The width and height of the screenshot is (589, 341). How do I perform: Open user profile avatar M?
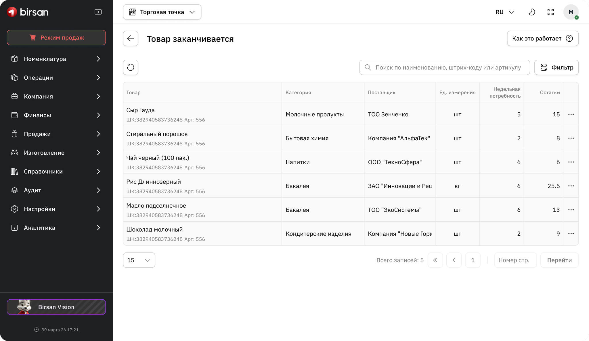click(571, 12)
